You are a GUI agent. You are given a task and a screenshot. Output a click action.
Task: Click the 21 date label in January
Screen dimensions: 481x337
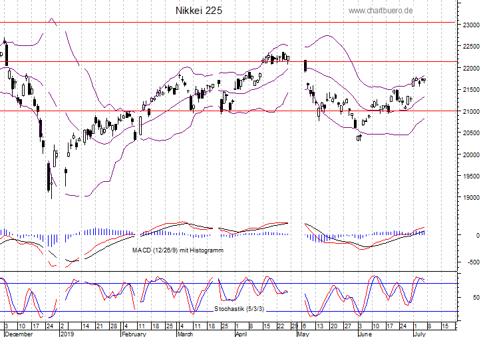tap(99, 326)
